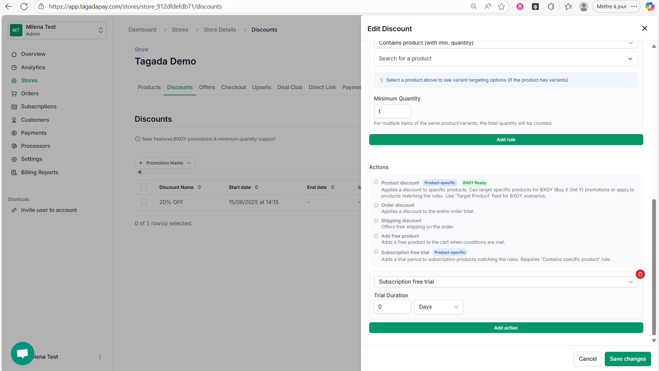Click the Mettre à jour browser update button
Viewport: 659px width, 371px height.
click(x=616, y=7)
